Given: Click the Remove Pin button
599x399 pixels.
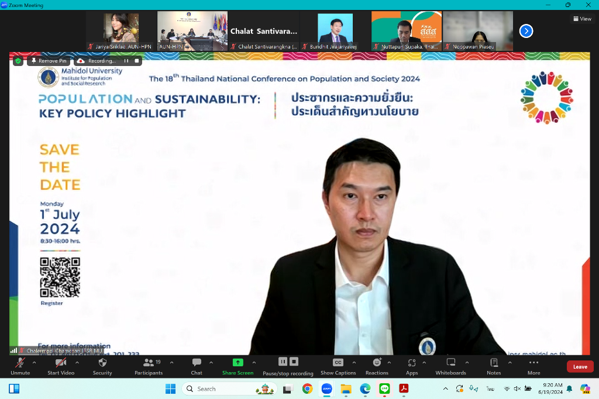Looking at the screenshot, I should (49, 61).
